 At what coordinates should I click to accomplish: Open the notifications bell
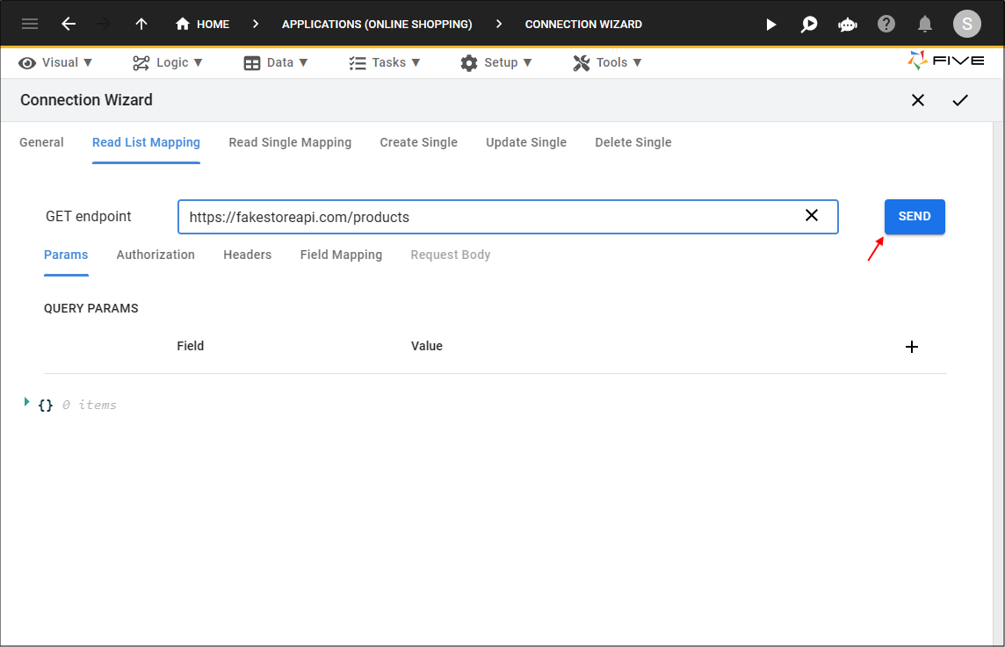coord(924,25)
